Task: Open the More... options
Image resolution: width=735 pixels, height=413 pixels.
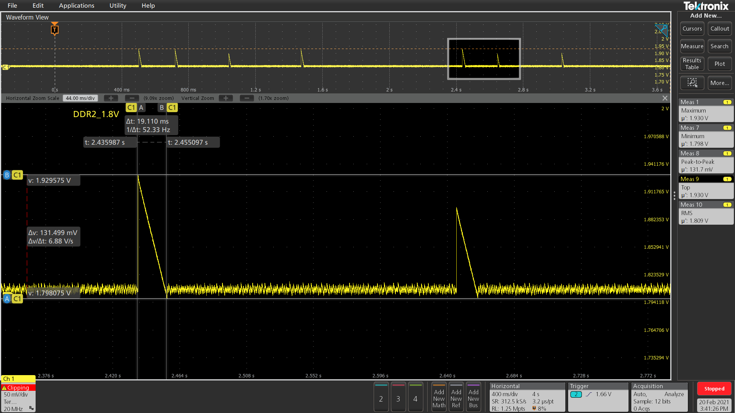Action: point(720,83)
